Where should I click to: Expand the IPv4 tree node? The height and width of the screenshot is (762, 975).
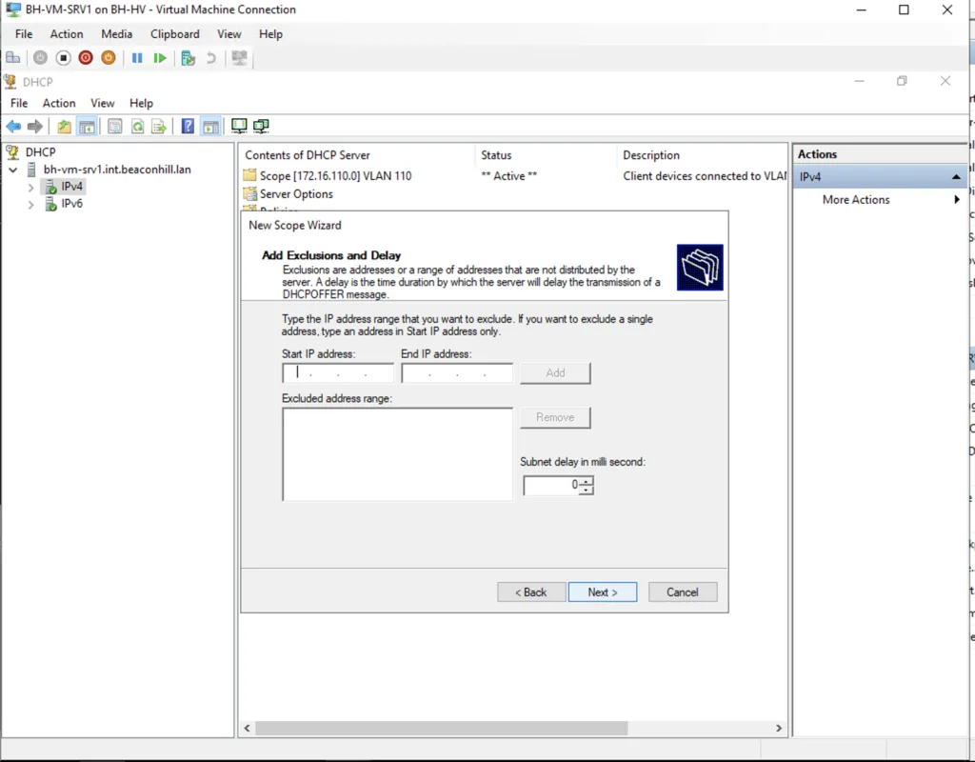pos(30,187)
